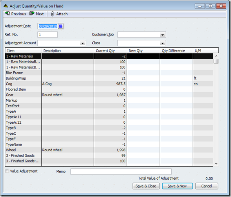Click the Attach paperclip icon
The height and width of the screenshot is (197, 231).
click(x=52, y=14)
